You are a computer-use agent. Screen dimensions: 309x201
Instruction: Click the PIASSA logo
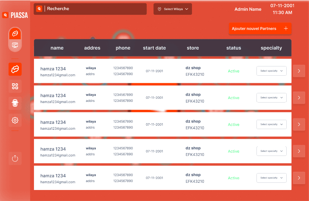coord(15,15)
